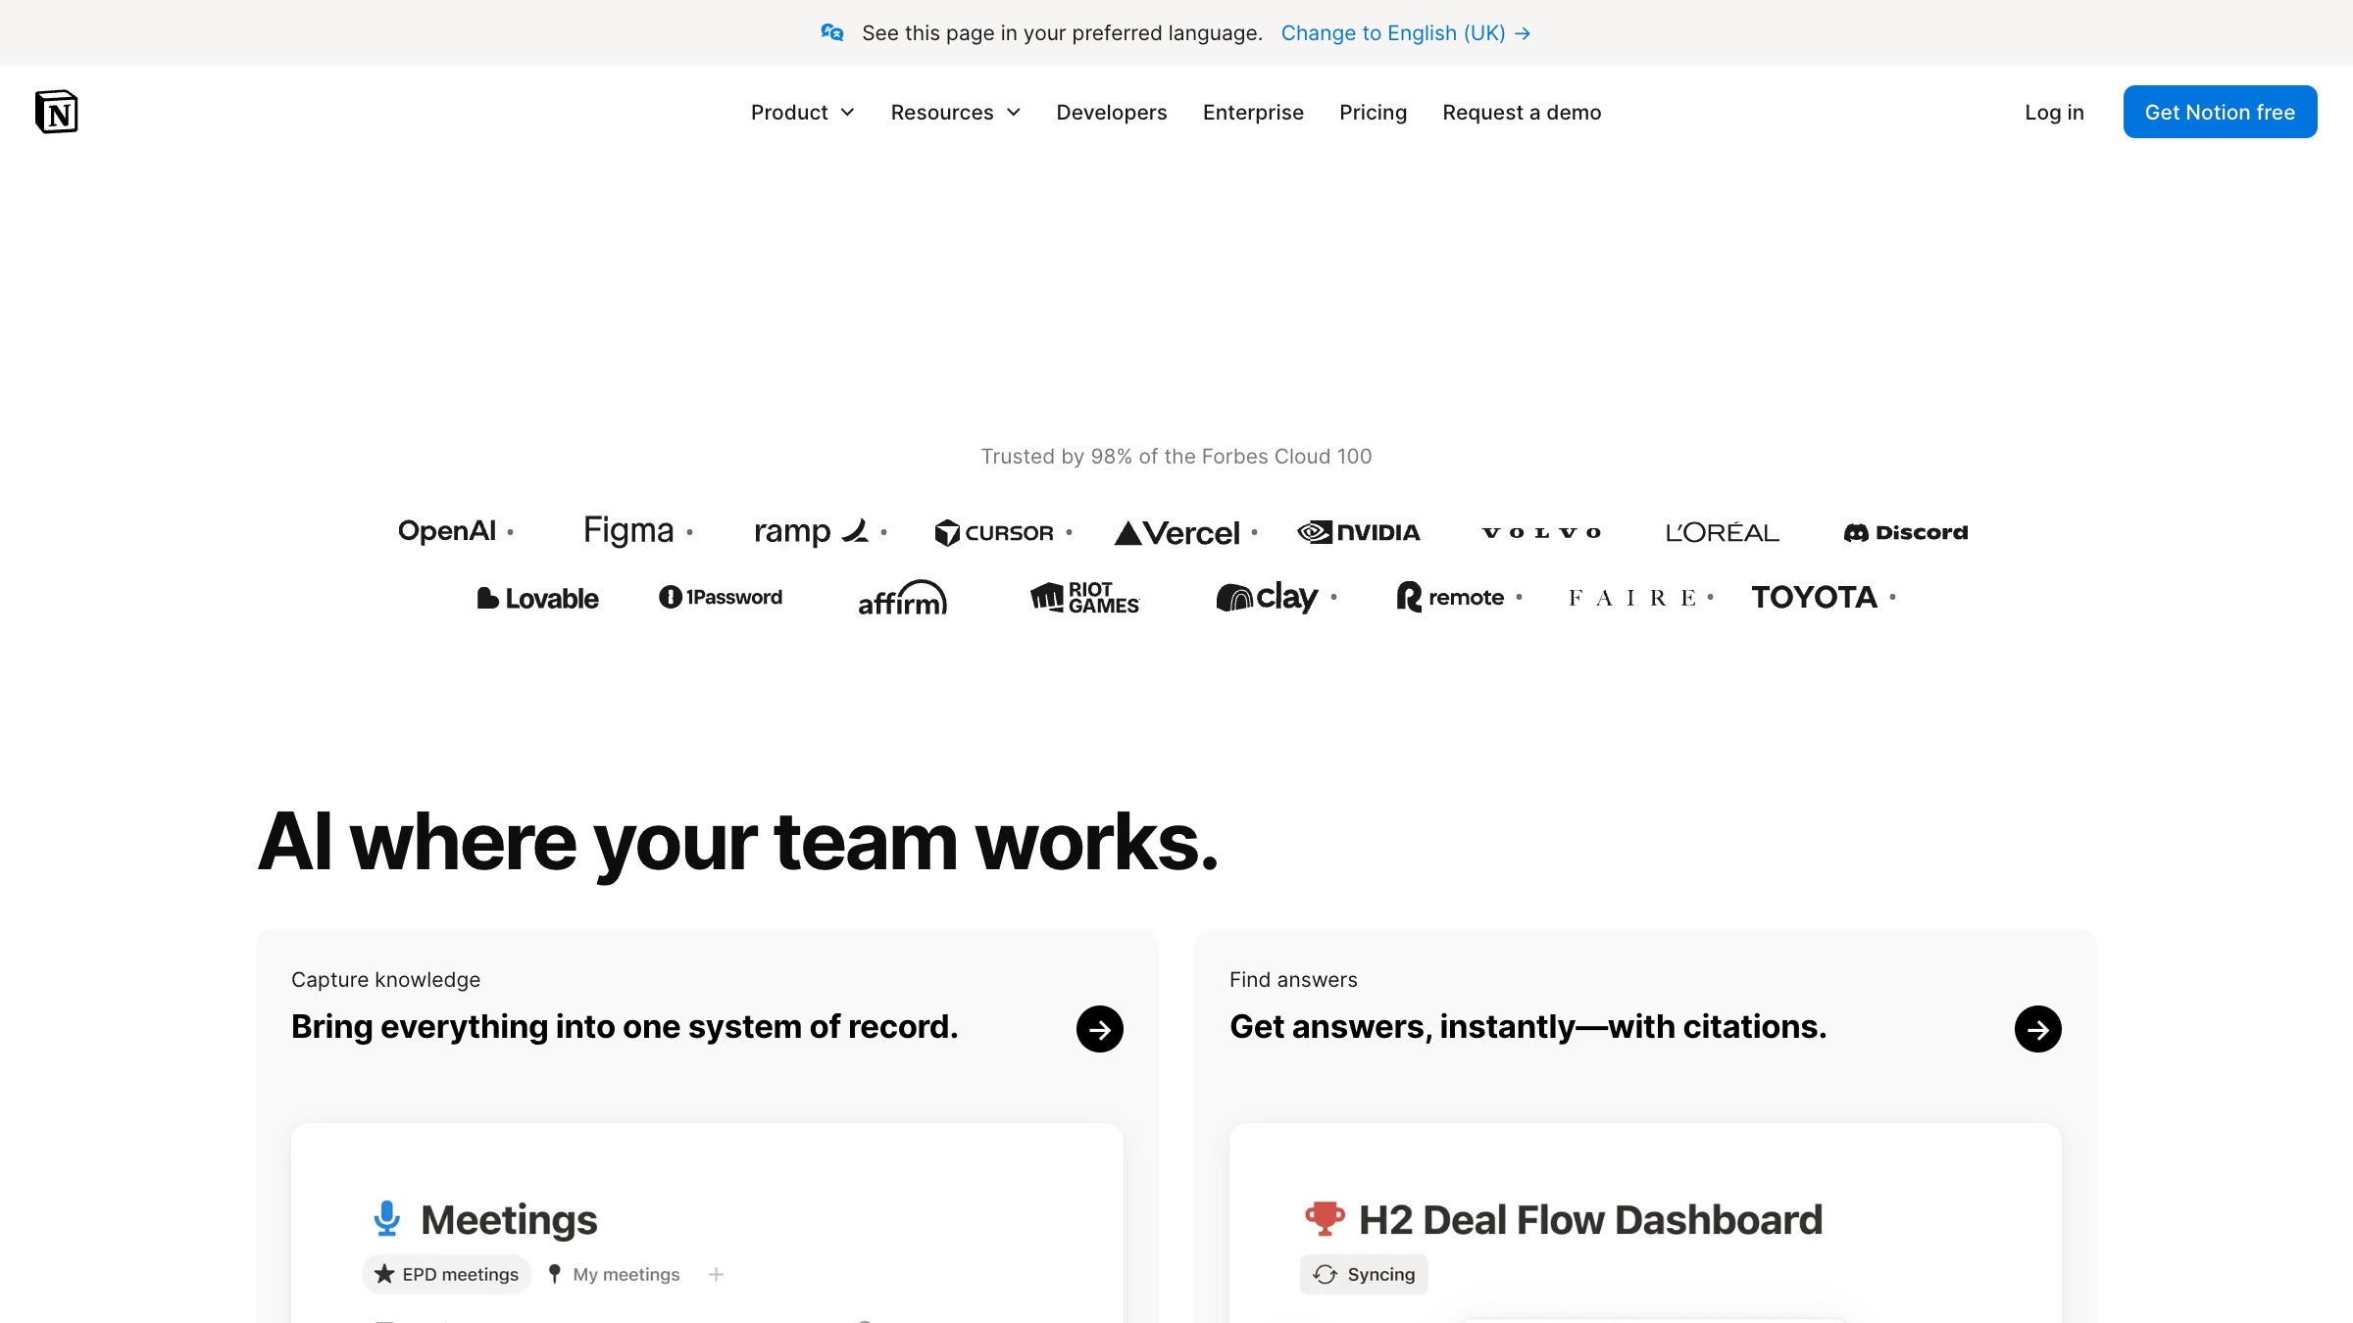
Task: Click the 1Password logo
Action: (x=721, y=597)
